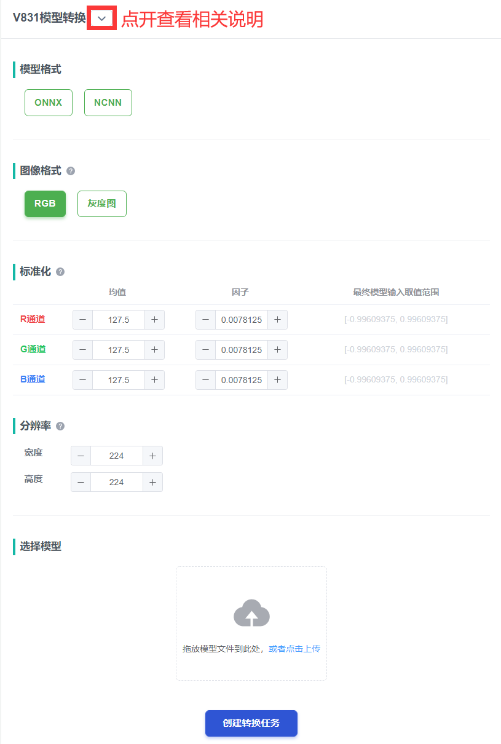Decrease B通道 factor with minus button
Screen dimensions: 501x744
(206, 380)
